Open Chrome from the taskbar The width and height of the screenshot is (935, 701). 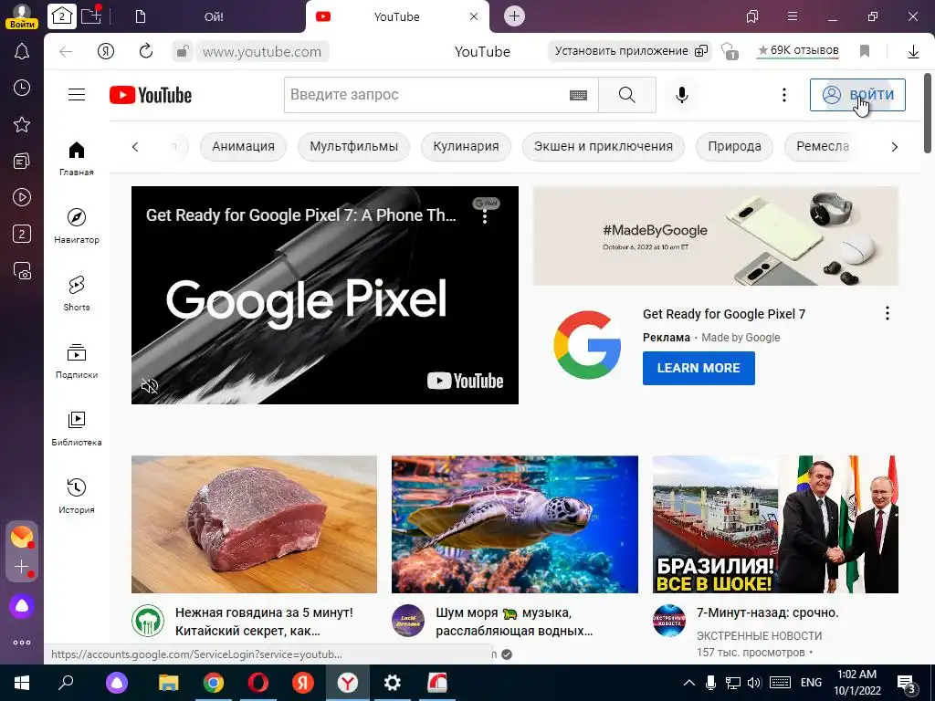[214, 683]
